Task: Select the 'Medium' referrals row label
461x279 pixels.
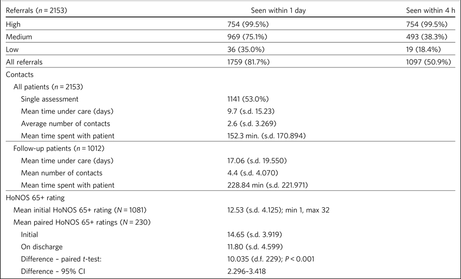Action: [x=18, y=37]
